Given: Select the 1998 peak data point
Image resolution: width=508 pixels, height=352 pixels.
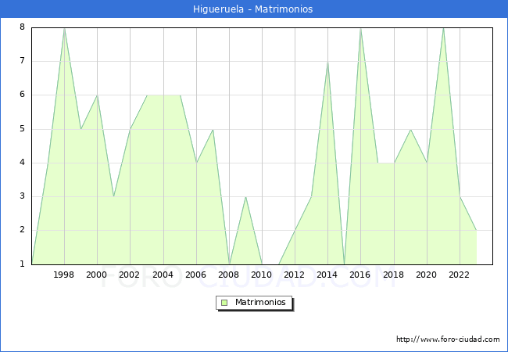Looking at the screenshot, I should click(64, 28).
